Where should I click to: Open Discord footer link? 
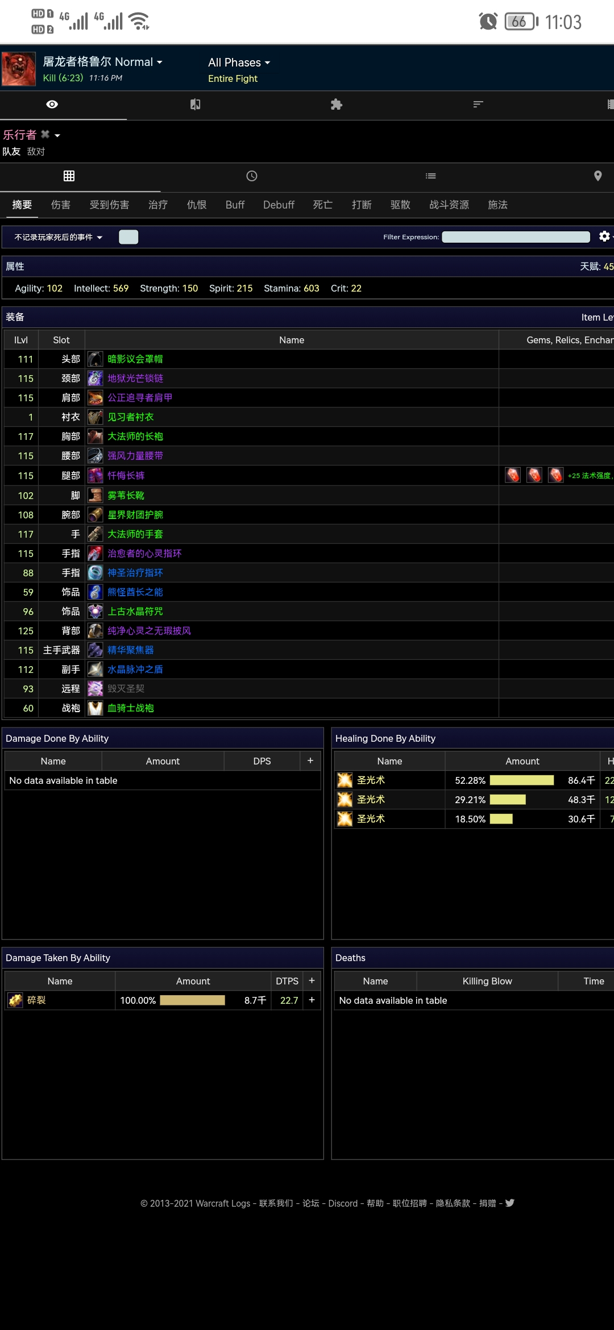(x=343, y=1203)
